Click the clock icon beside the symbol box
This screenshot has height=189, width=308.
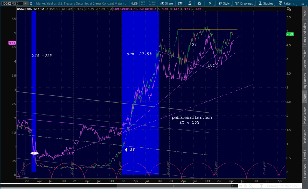click(32, 3)
